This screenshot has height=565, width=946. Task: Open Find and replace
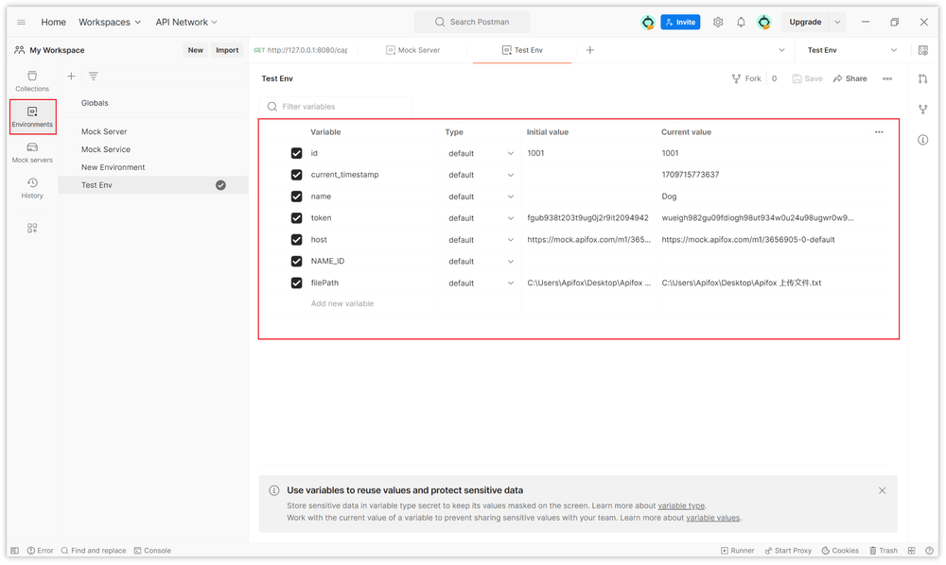coord(93,550)
